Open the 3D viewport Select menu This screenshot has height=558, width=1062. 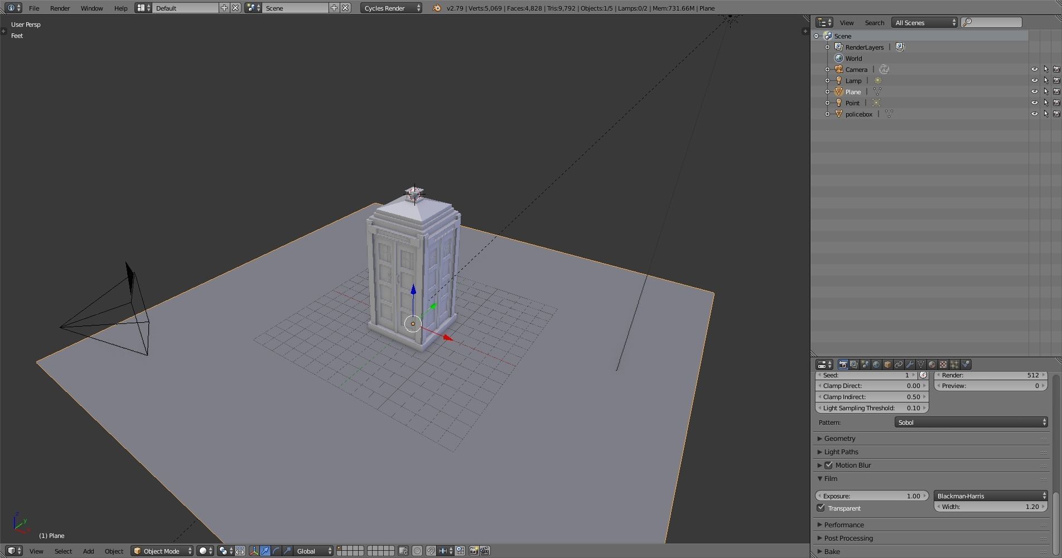[x=63, y=551]
